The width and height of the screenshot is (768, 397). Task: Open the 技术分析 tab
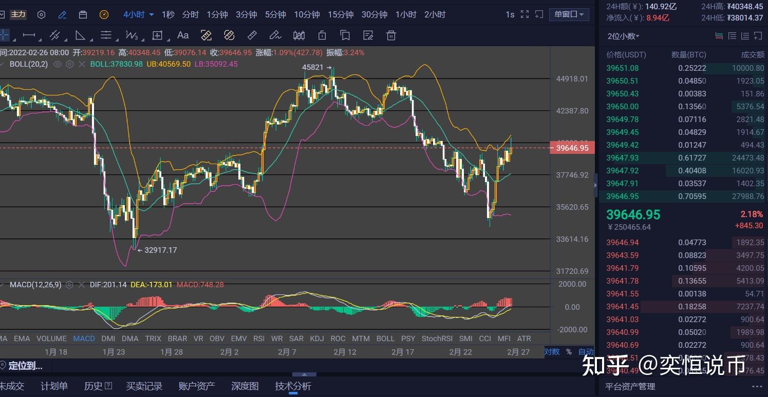click(x=293, y=386)
